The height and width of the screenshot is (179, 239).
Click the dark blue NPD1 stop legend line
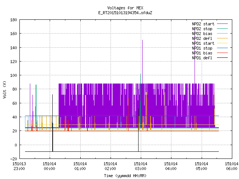click(222, 48)
